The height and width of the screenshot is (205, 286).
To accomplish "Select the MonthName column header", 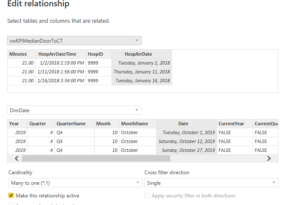I will click(138, 124).
